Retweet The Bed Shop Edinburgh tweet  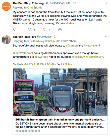point(30,29)
